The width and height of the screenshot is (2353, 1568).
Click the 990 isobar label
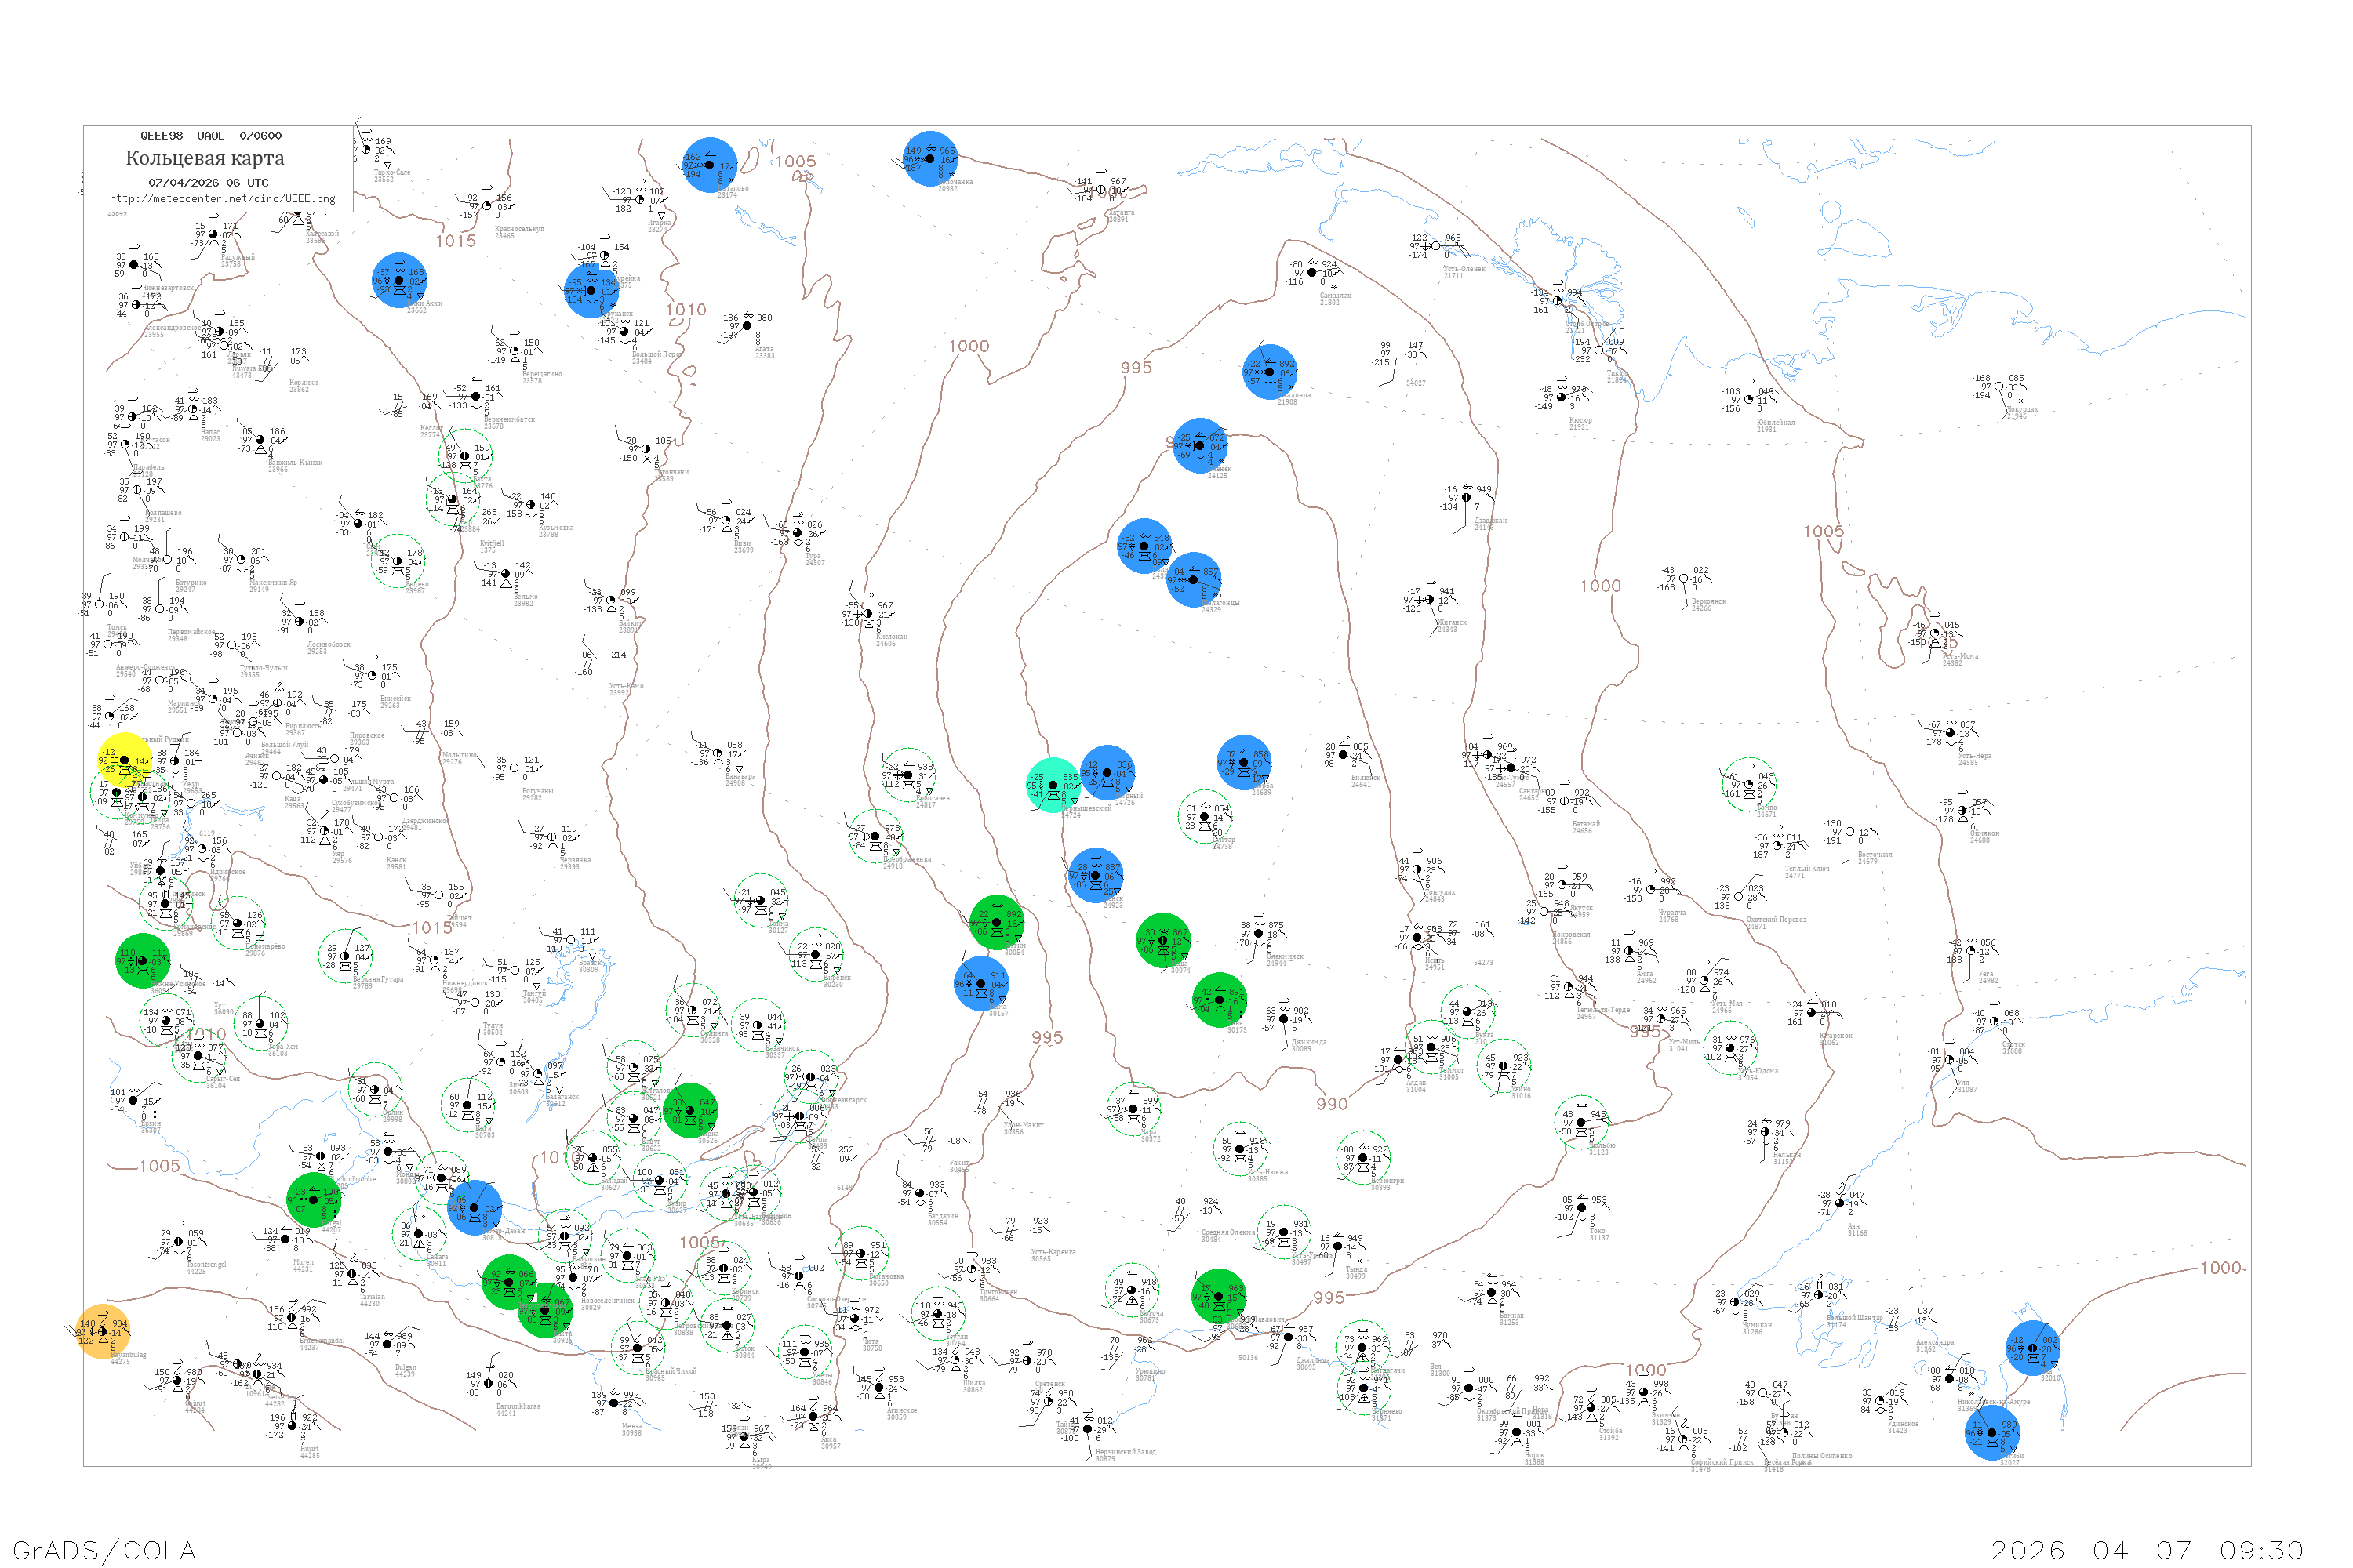click(1332, 1104)
